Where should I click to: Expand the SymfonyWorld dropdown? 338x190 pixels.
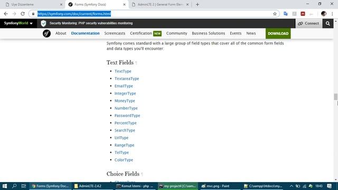click(18, 23)
